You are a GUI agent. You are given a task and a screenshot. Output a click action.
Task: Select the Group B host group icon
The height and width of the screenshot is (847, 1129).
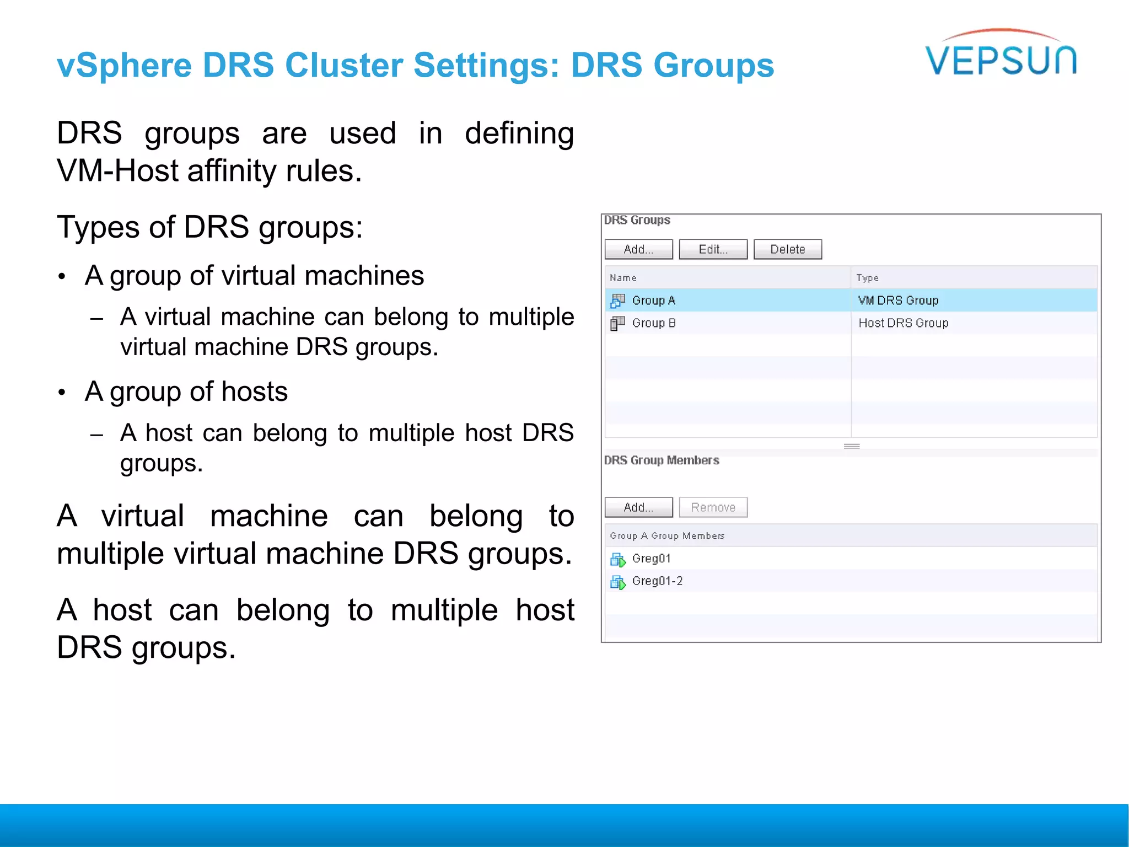[617, 323]
